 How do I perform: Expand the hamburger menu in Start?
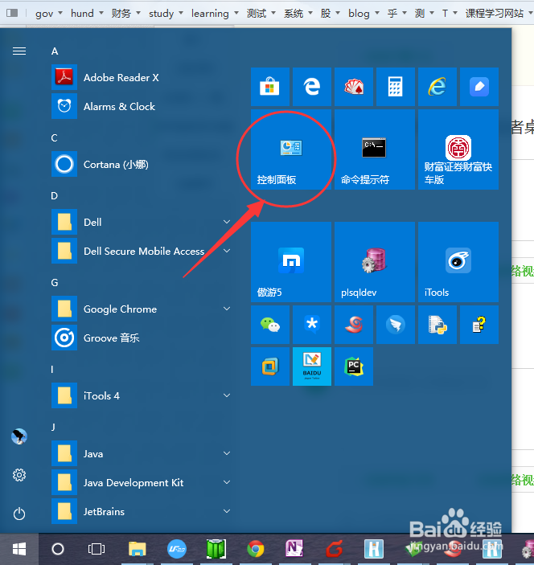[x=19, y=51]
